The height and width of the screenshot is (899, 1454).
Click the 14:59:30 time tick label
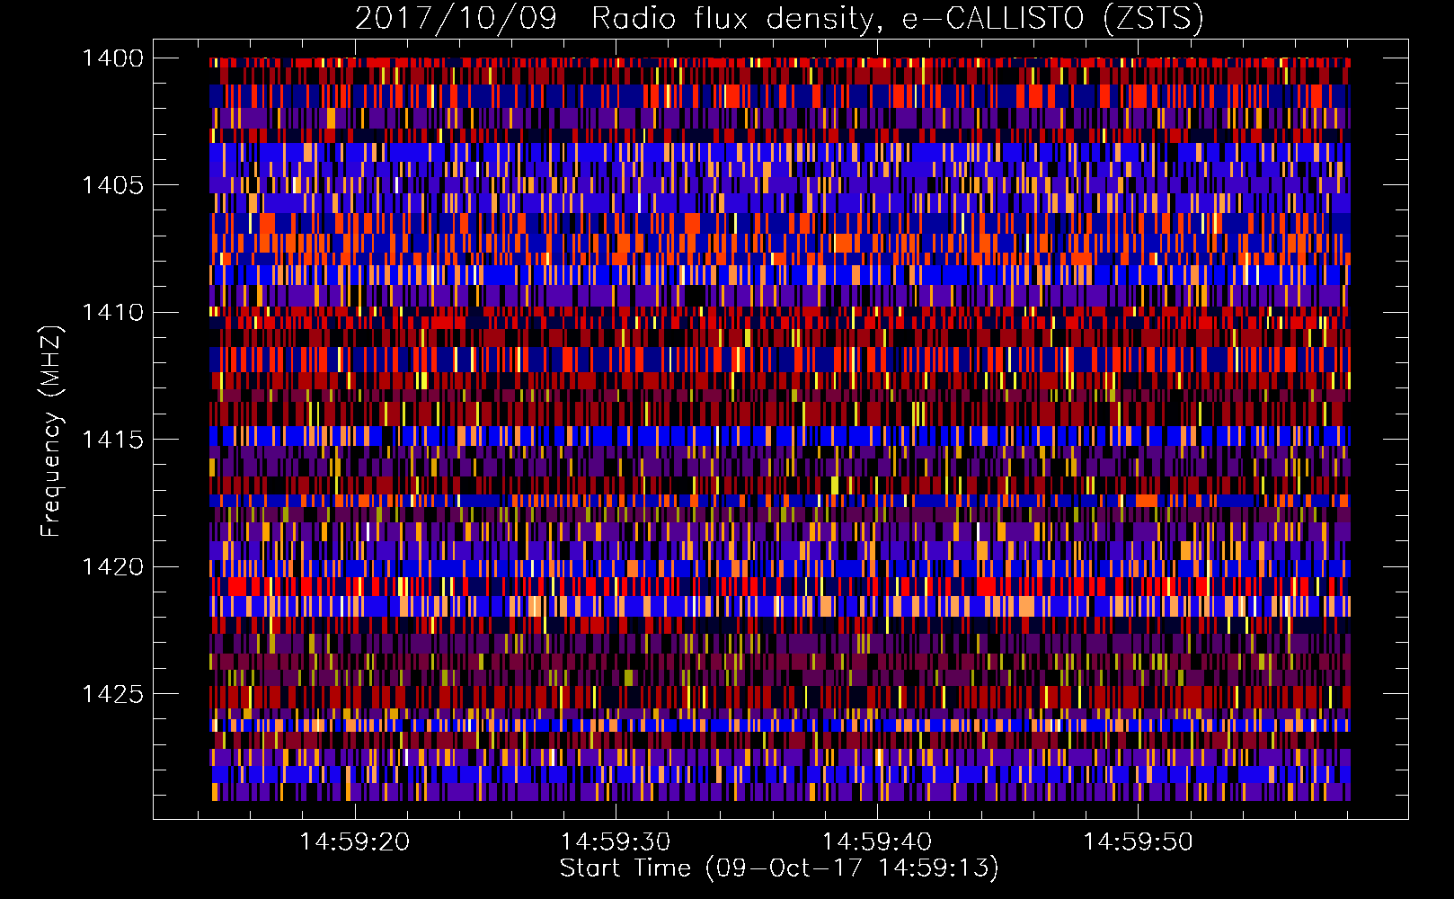coord(616,841)
